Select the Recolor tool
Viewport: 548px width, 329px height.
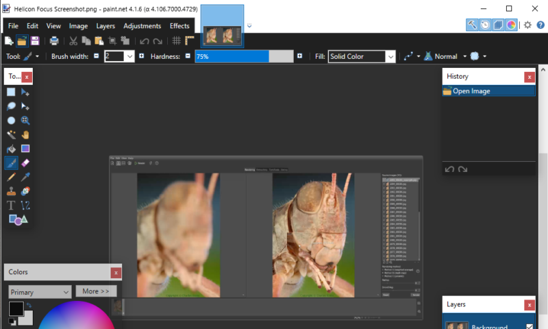coord(25,191)
